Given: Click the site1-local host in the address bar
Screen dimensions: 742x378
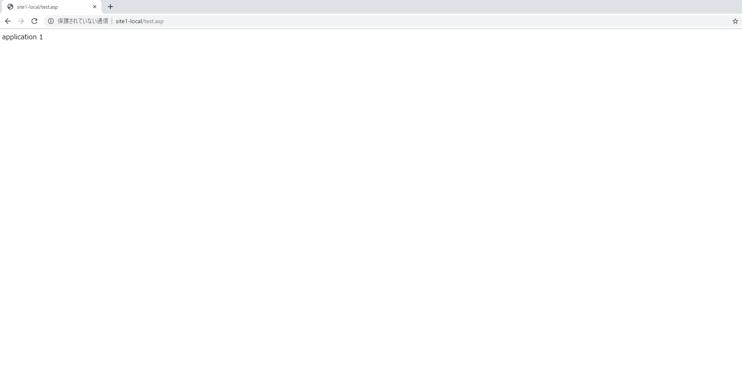Looking at the screenshot, I should tap(129, 21).
